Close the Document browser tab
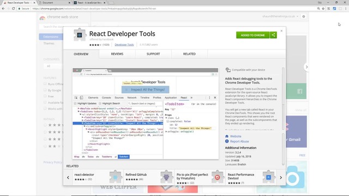349x196 pixels. [x=69, y=3]
